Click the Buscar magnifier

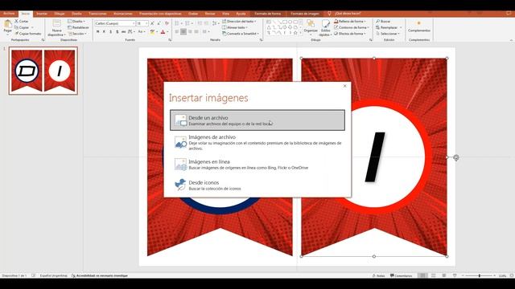383,22
